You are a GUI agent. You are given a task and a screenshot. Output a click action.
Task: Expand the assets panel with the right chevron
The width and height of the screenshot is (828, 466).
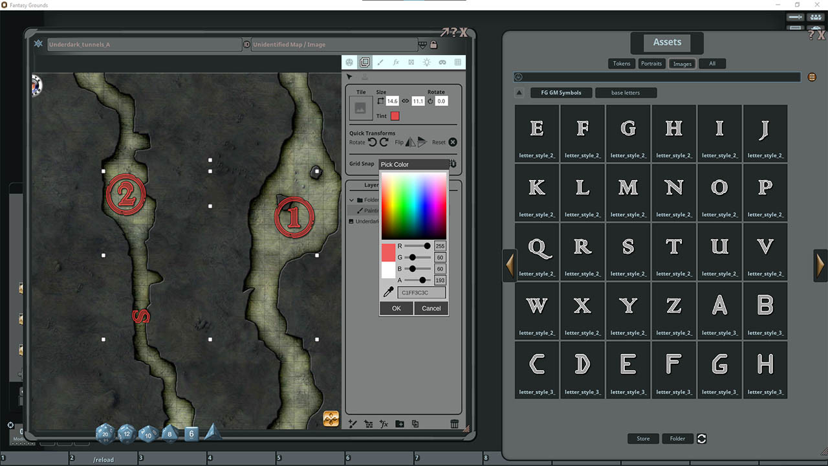[820, 265]
